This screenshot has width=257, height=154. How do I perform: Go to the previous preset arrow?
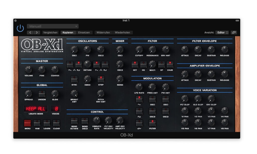[30, 32]
